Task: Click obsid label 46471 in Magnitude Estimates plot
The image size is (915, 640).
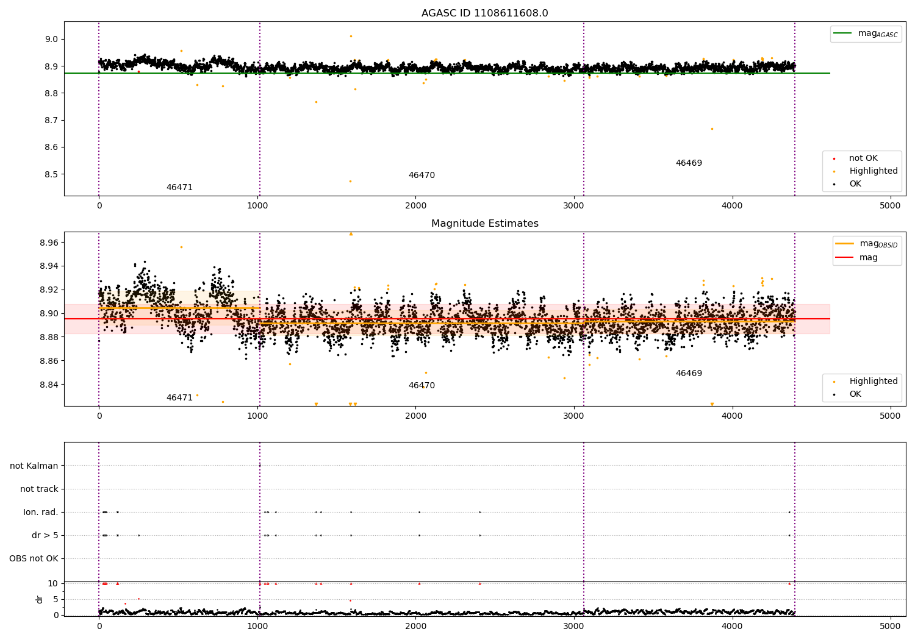Action: 179,398
